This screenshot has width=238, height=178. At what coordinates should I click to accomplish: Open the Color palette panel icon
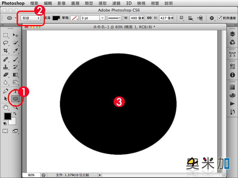coord(232,95)
